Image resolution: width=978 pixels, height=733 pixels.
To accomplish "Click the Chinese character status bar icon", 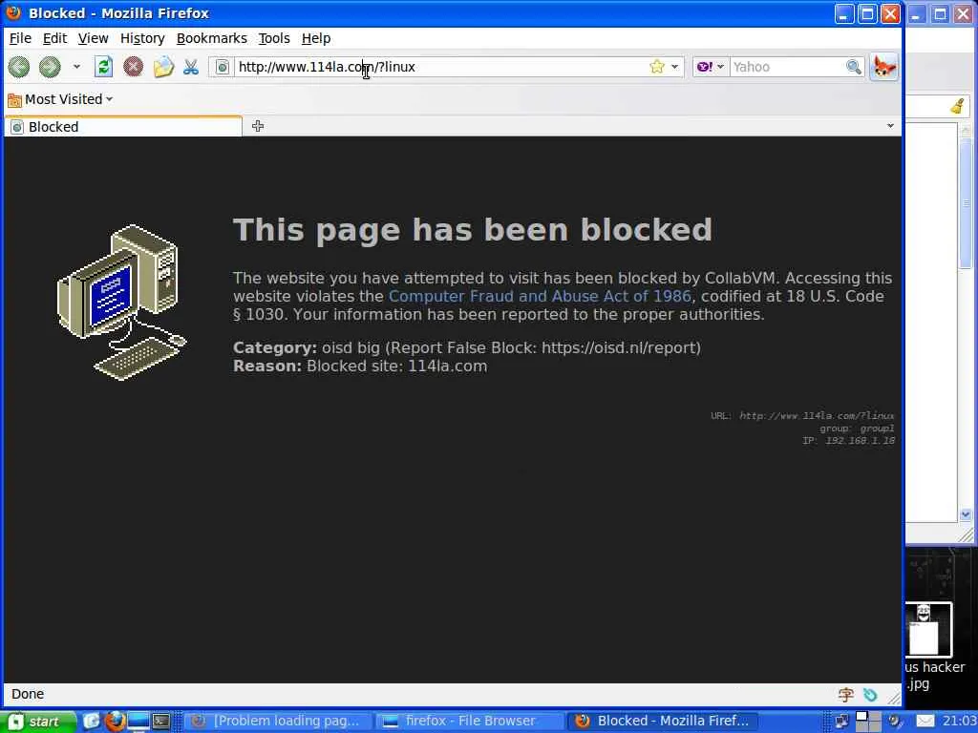I will click(x=846, y=695).
